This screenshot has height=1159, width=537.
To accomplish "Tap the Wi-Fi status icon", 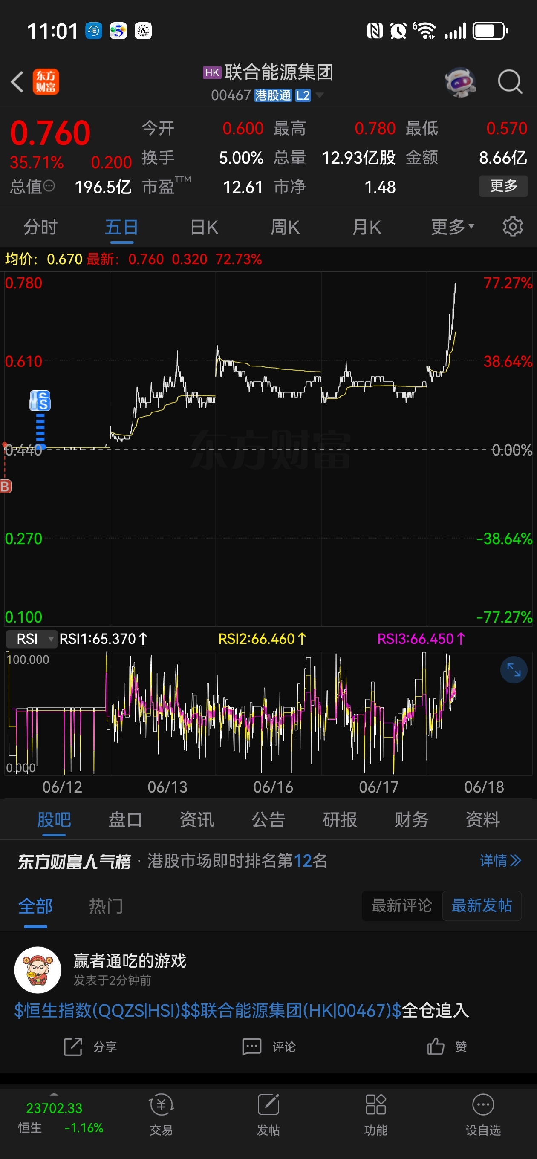I will tap(424, 31).
